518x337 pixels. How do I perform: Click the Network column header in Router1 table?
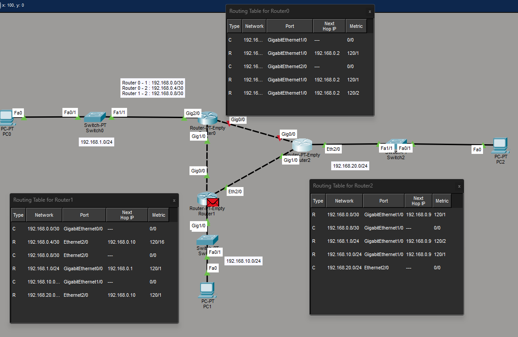coord(44,215)
